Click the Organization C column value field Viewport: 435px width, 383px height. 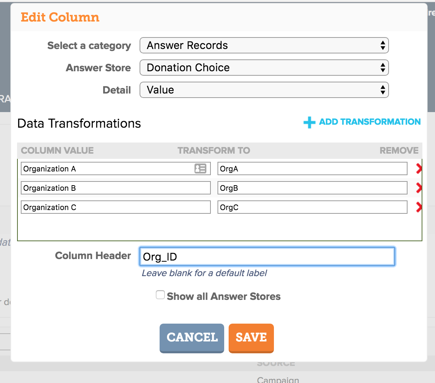(116, 207)
